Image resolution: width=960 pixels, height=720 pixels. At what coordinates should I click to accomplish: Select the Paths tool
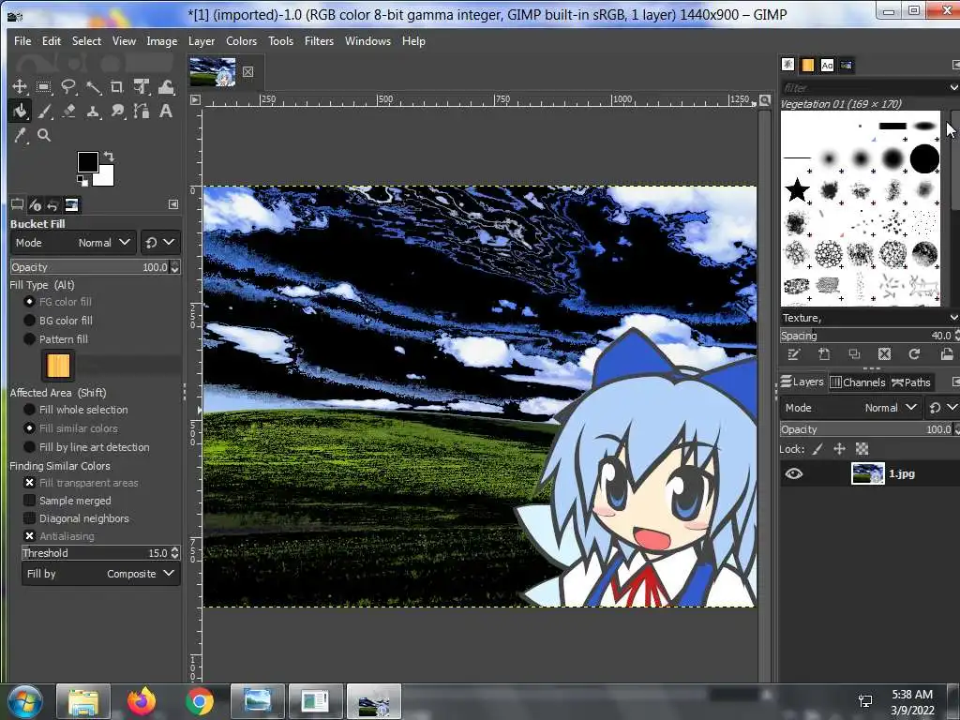pyautogui.click(x=142, y=111)
